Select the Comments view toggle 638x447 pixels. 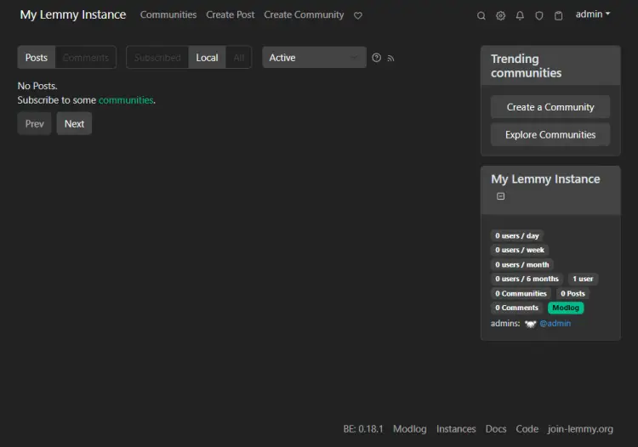(85, 57)
